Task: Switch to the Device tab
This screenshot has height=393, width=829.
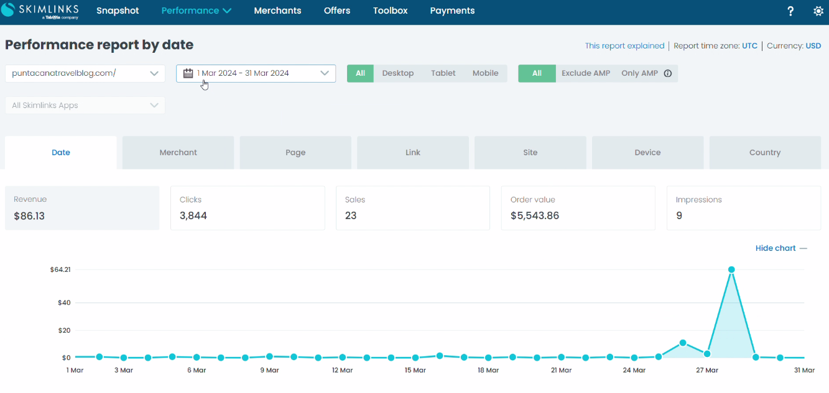Action: click(x=647, y=153)
